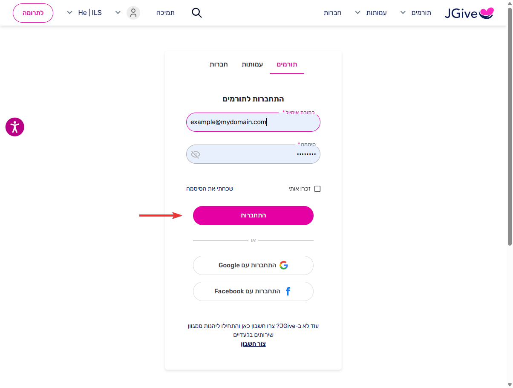Select the תורמים login tab
513x388 pixels.
pyautogui.click(x=287, y=64)
